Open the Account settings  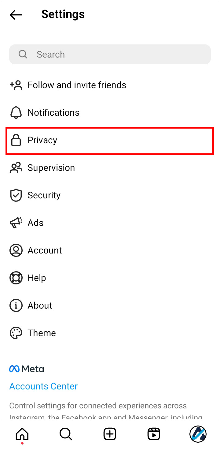point(45,250)
